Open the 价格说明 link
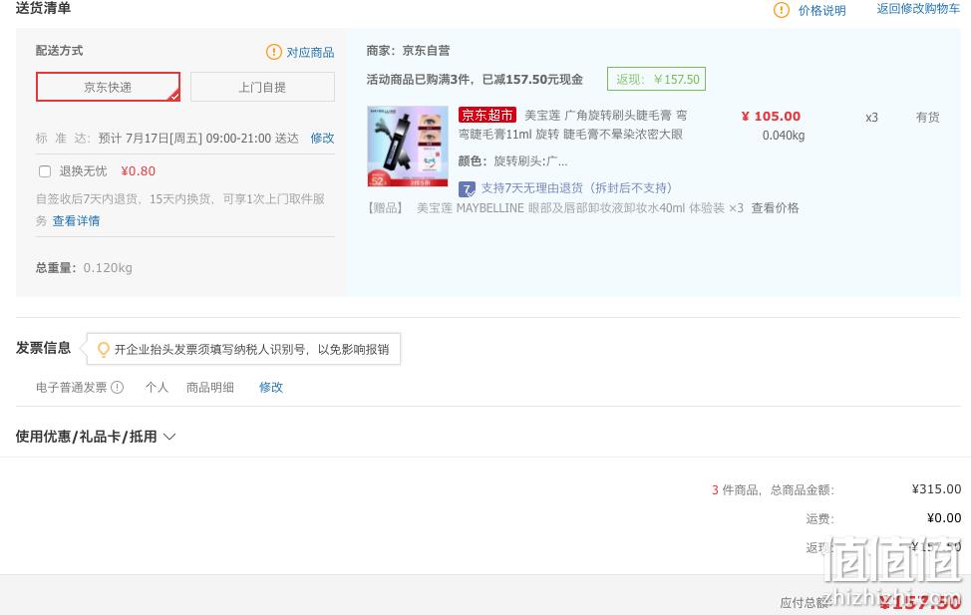 (821, 10)
